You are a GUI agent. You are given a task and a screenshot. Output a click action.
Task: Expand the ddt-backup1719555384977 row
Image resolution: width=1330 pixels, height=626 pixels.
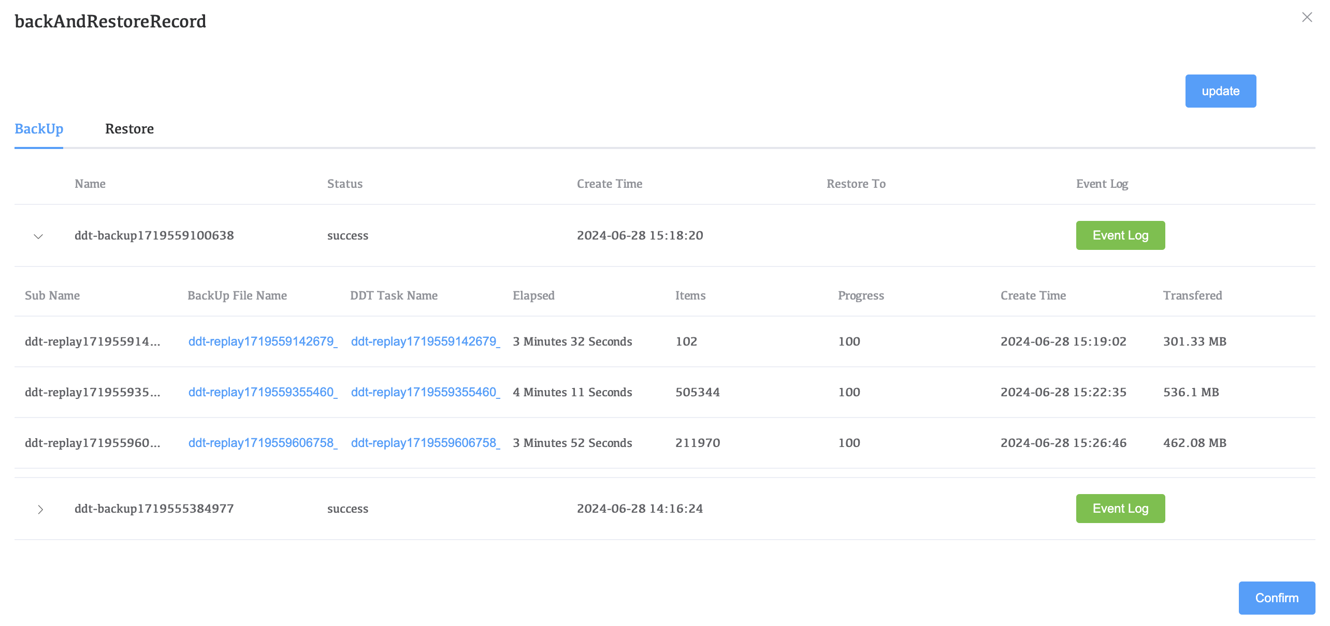40,510
